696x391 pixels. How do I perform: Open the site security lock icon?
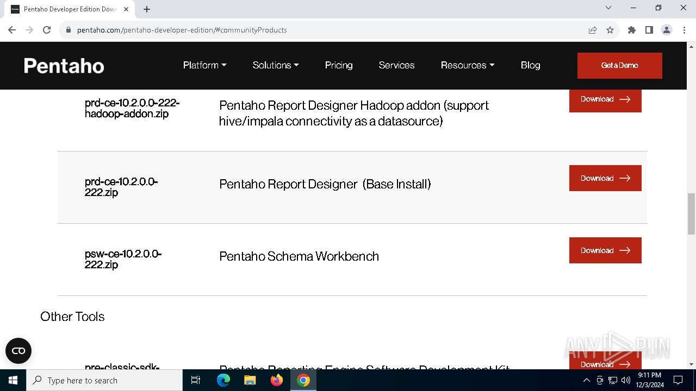[x=69, y=30]
